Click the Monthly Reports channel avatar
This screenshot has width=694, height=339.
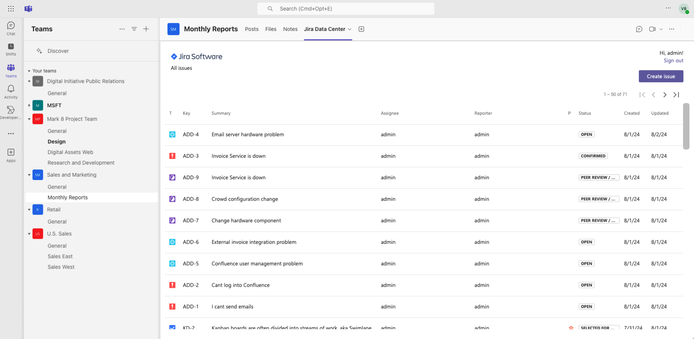173,29
